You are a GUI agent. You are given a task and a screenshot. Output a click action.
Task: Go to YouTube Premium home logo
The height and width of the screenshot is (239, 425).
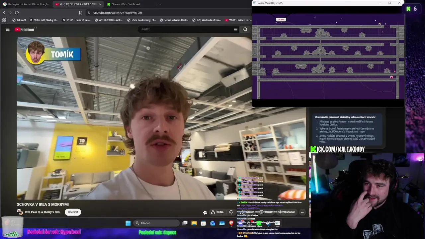24,29
